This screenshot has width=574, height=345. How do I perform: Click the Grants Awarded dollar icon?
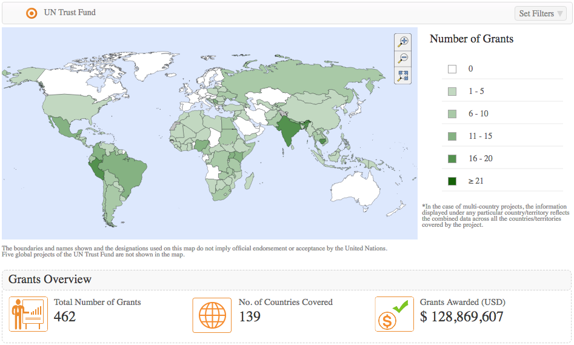394,315
